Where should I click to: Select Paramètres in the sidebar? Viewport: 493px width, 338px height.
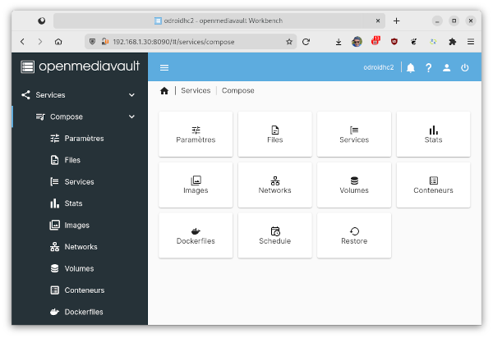[x=80, y=139]
